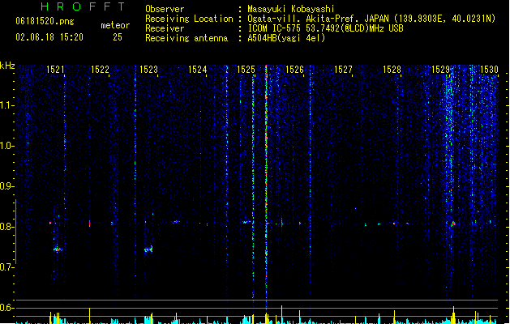510x324 pixels.
Task: Click the red echo at 0.8 kHz near 1522
Action: (x=90, y=224)
